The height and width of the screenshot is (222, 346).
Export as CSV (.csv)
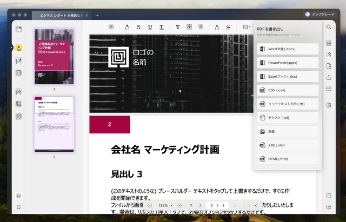(x=288, y=90)
